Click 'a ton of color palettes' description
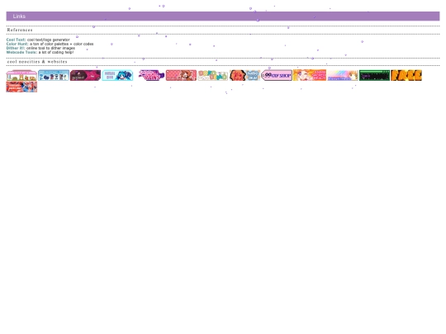446x334 pixels. (x=62, y=44)
